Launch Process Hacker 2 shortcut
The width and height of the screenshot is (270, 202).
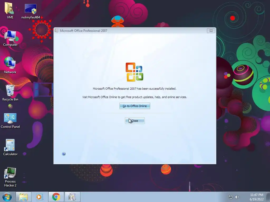[x=10, y=177]
